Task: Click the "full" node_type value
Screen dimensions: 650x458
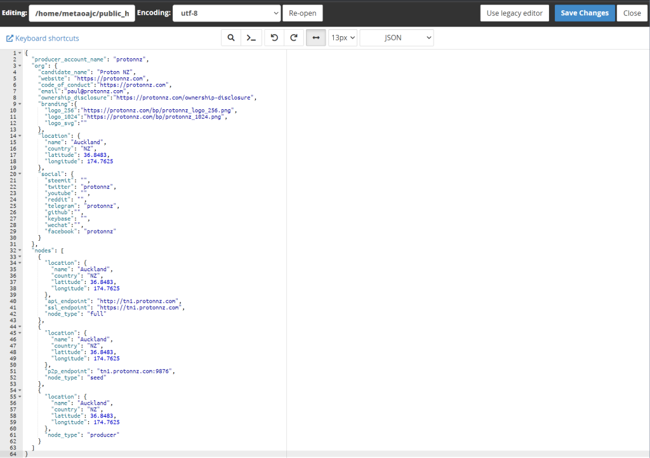Action: (96, 314)
